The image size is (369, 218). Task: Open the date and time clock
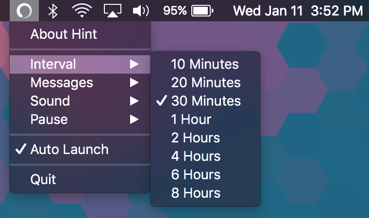click(x=298, y=11)
